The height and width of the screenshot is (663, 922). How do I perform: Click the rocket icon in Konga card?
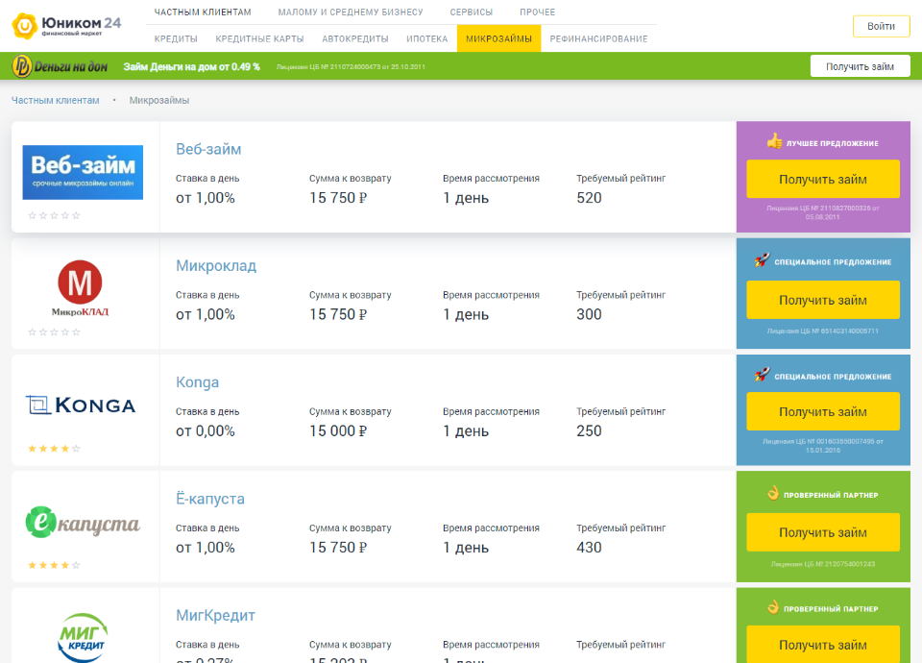(x=762, y=374)
